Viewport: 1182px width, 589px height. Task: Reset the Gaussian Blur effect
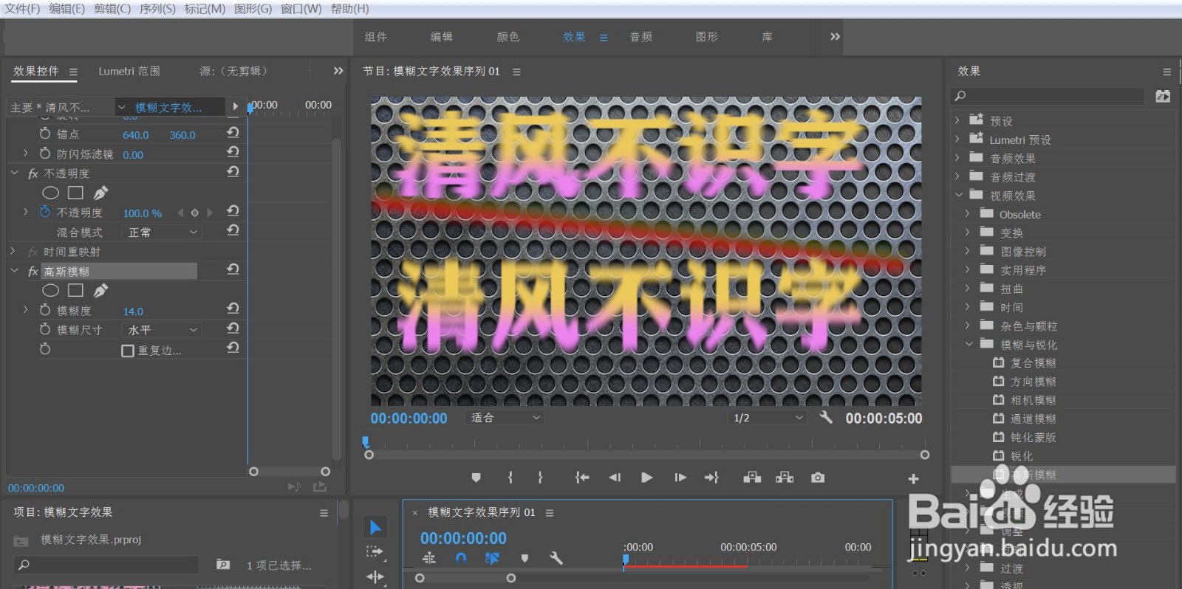(233, 269)
